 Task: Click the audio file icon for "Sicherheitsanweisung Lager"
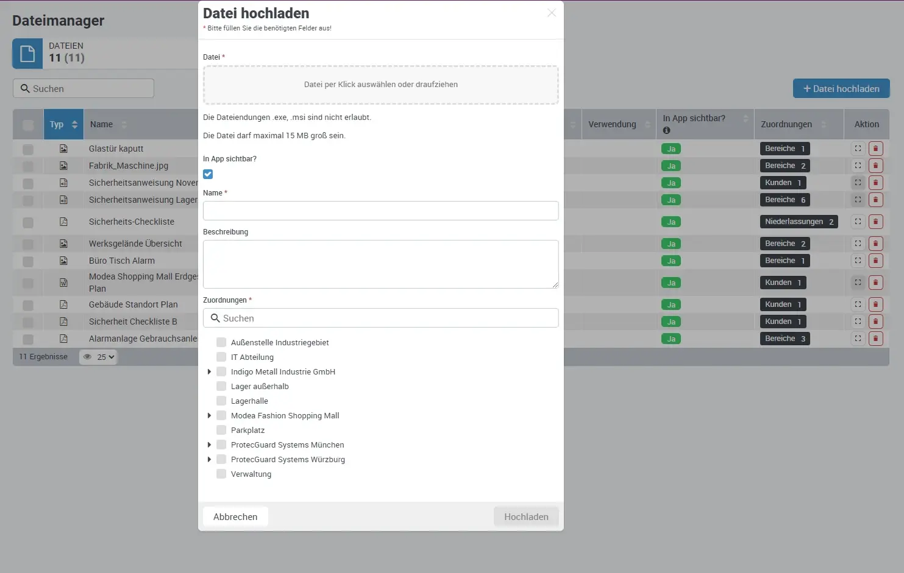(64, 200)
